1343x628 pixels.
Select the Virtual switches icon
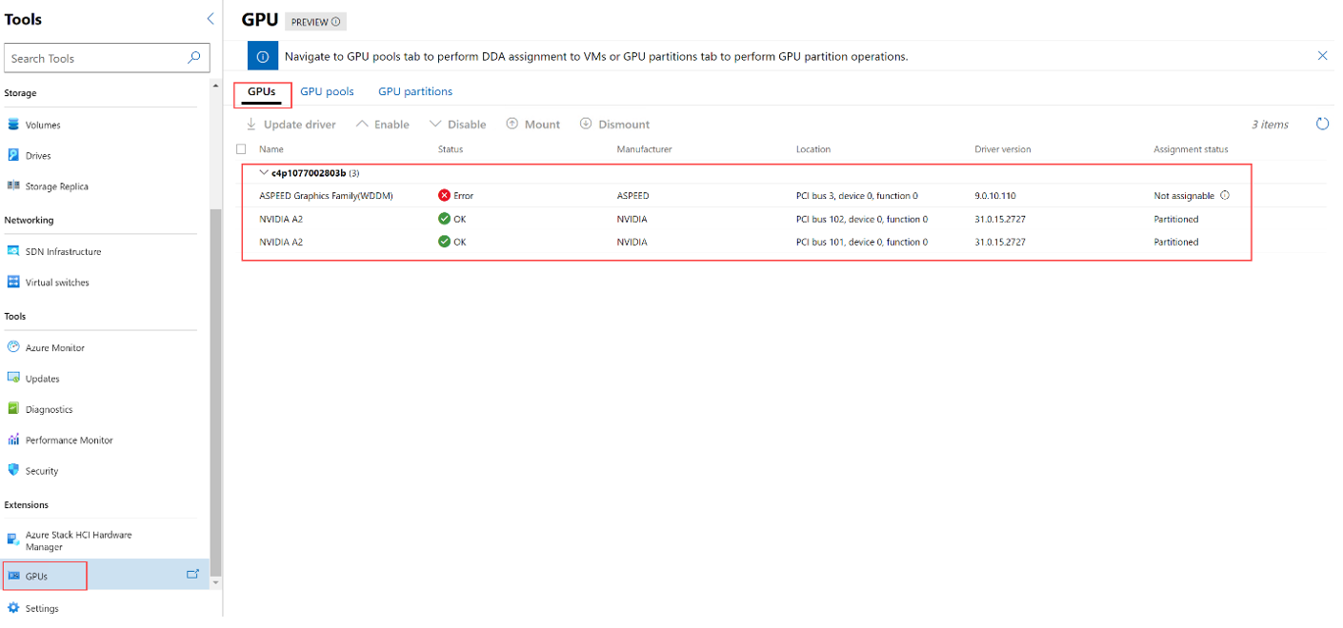pos(13,283)
